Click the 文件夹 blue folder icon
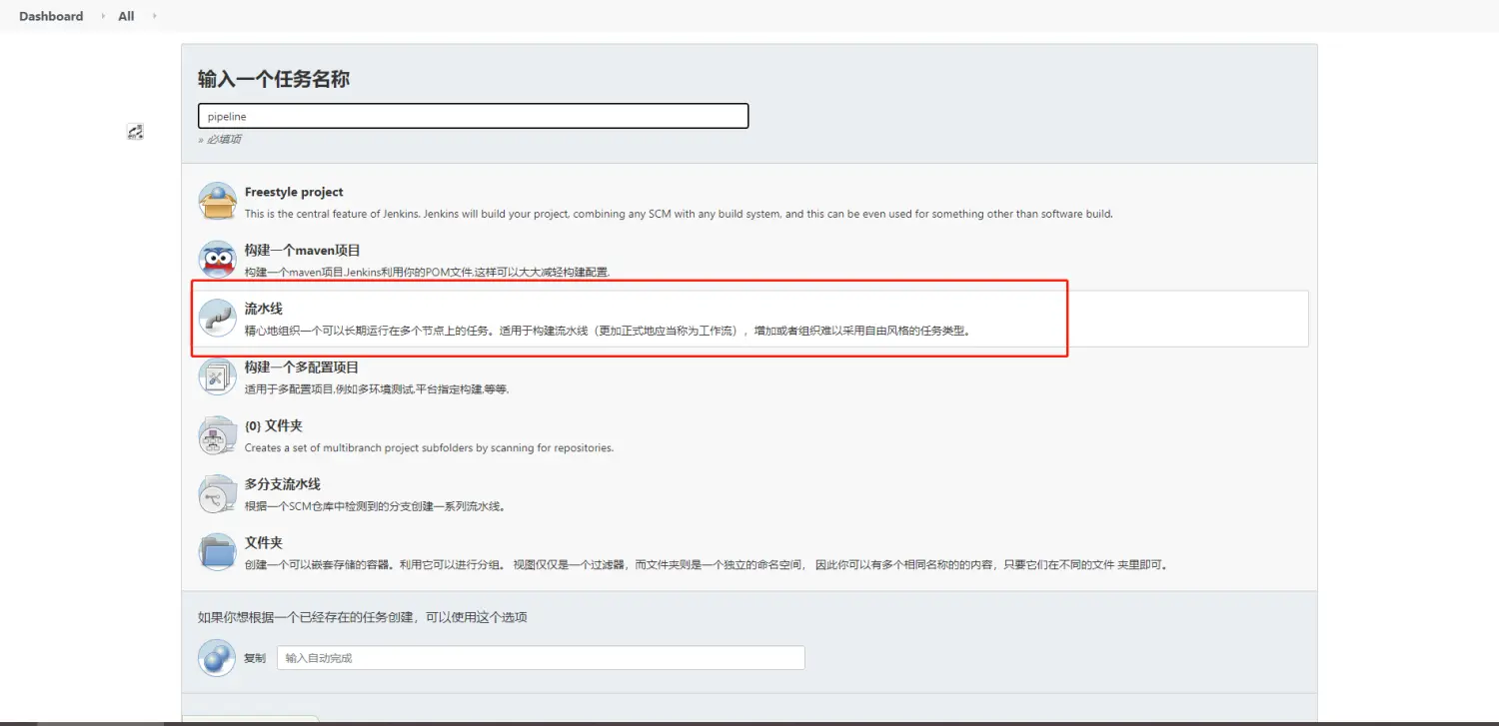 coord(217,552)
